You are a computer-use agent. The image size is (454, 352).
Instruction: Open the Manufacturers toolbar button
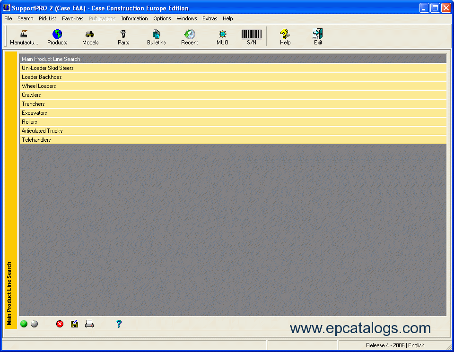(x=24, y=37)
